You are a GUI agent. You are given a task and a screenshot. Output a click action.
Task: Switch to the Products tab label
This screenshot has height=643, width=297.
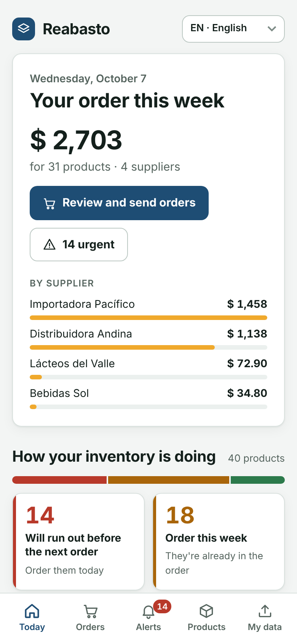click(x=206, y=627)
